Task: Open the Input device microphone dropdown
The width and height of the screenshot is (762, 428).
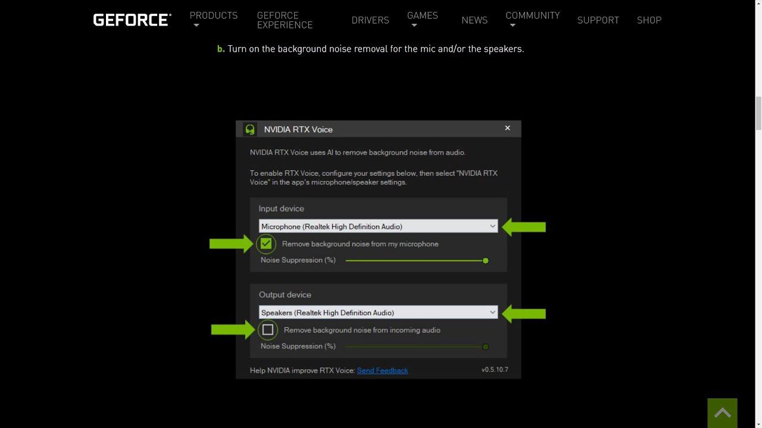Action: tap(378, 226)
